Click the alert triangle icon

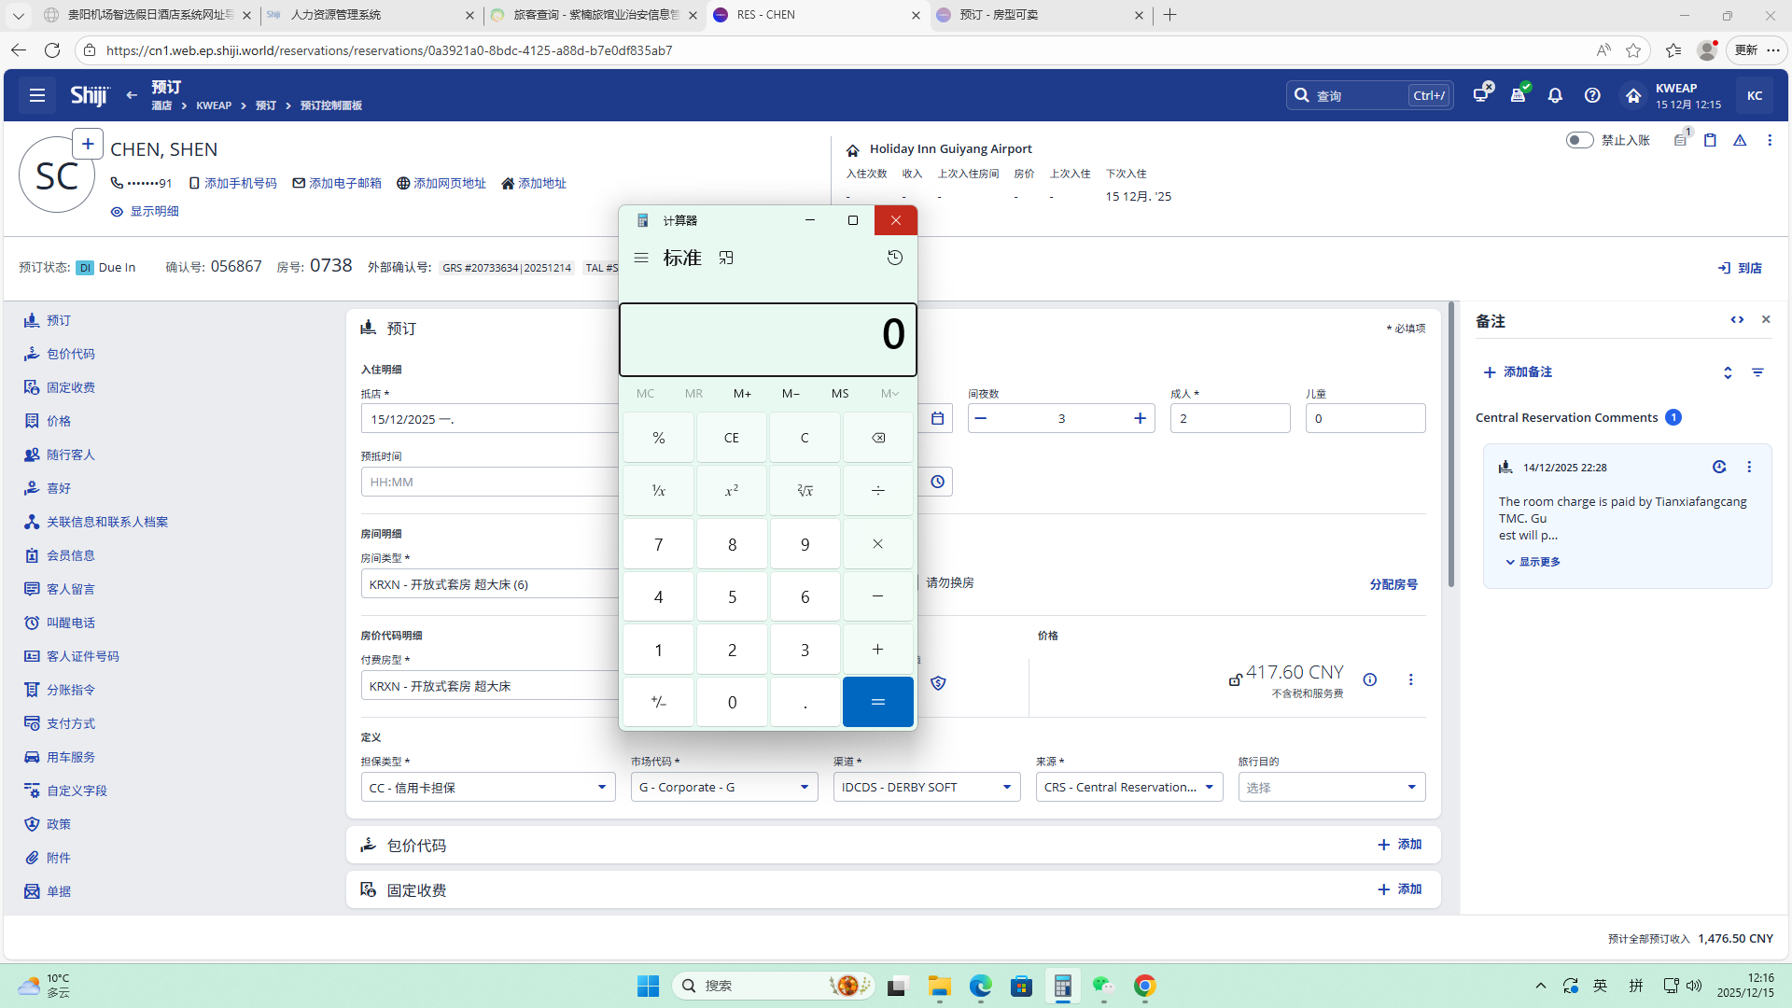[x=1740, y=140]
